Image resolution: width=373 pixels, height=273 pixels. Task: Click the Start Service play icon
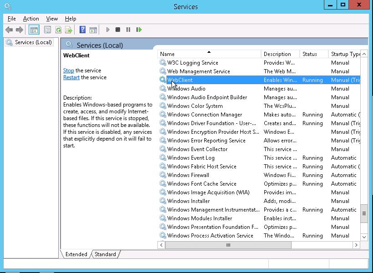tap(108, 30)
